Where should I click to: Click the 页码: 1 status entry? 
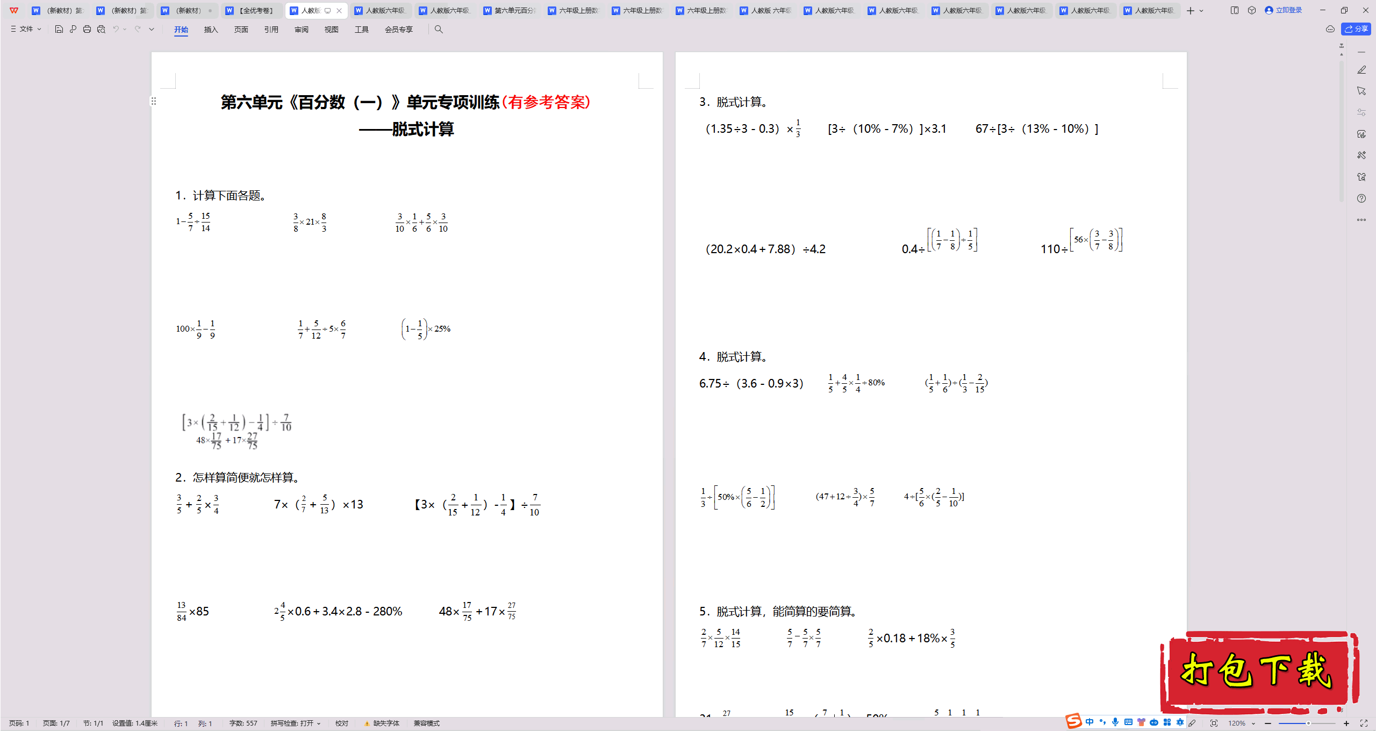(x=19, y=723)
